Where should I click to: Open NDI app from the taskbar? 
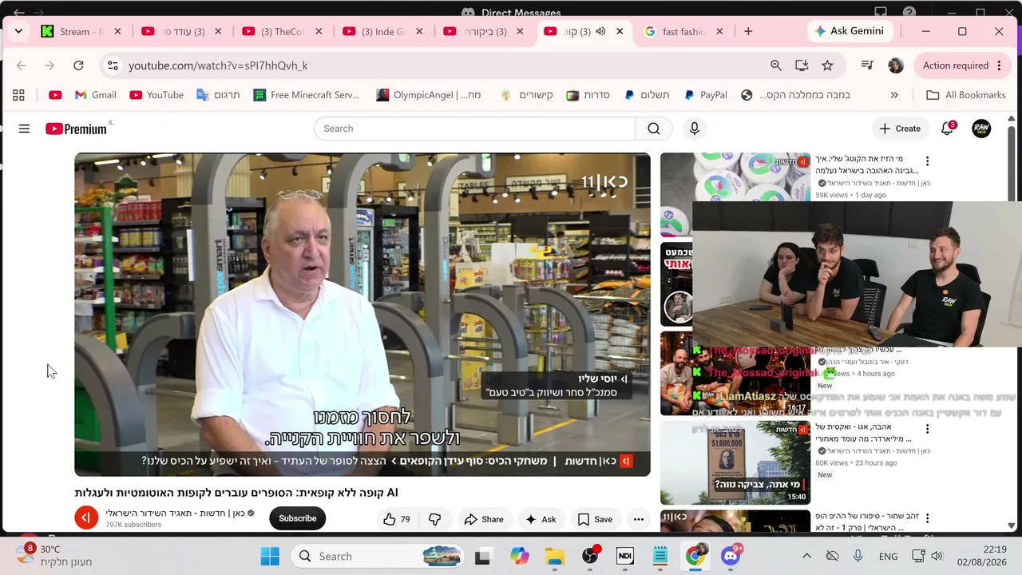(x=625, y=556)
